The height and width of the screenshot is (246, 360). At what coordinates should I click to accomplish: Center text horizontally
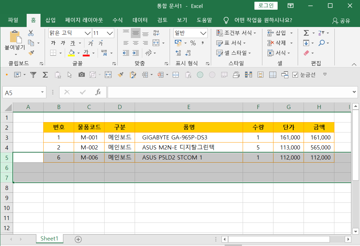136,43
